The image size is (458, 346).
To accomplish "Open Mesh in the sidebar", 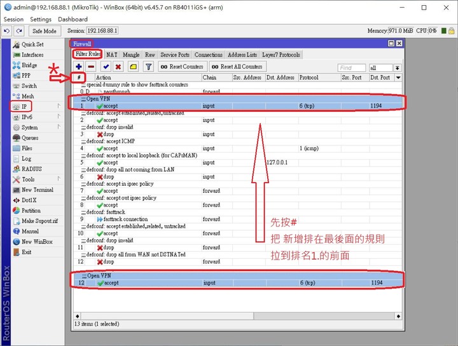I will 28,96.
